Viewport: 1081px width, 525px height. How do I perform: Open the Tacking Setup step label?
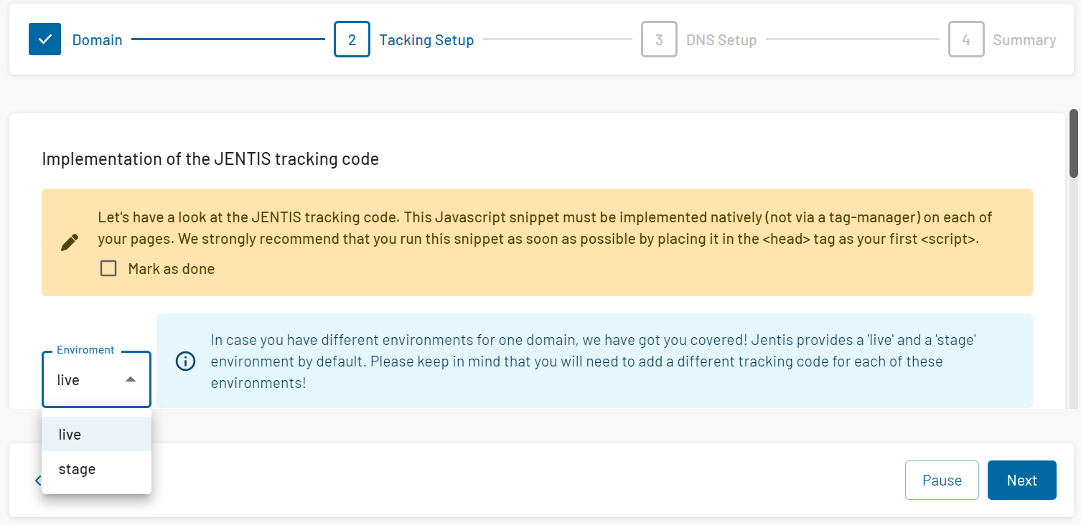pos(426,40)
